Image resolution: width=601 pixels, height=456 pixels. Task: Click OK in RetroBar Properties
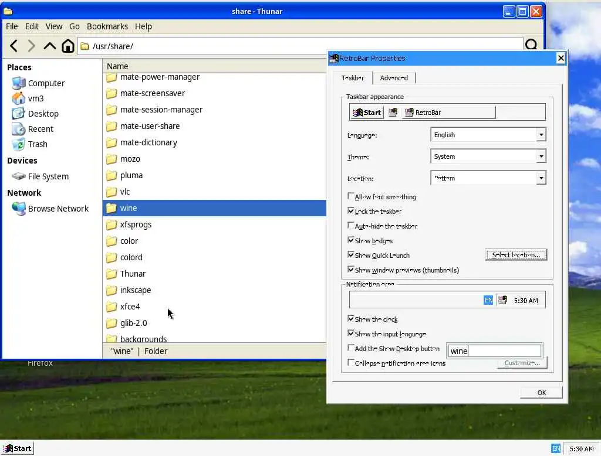[542, 393]
